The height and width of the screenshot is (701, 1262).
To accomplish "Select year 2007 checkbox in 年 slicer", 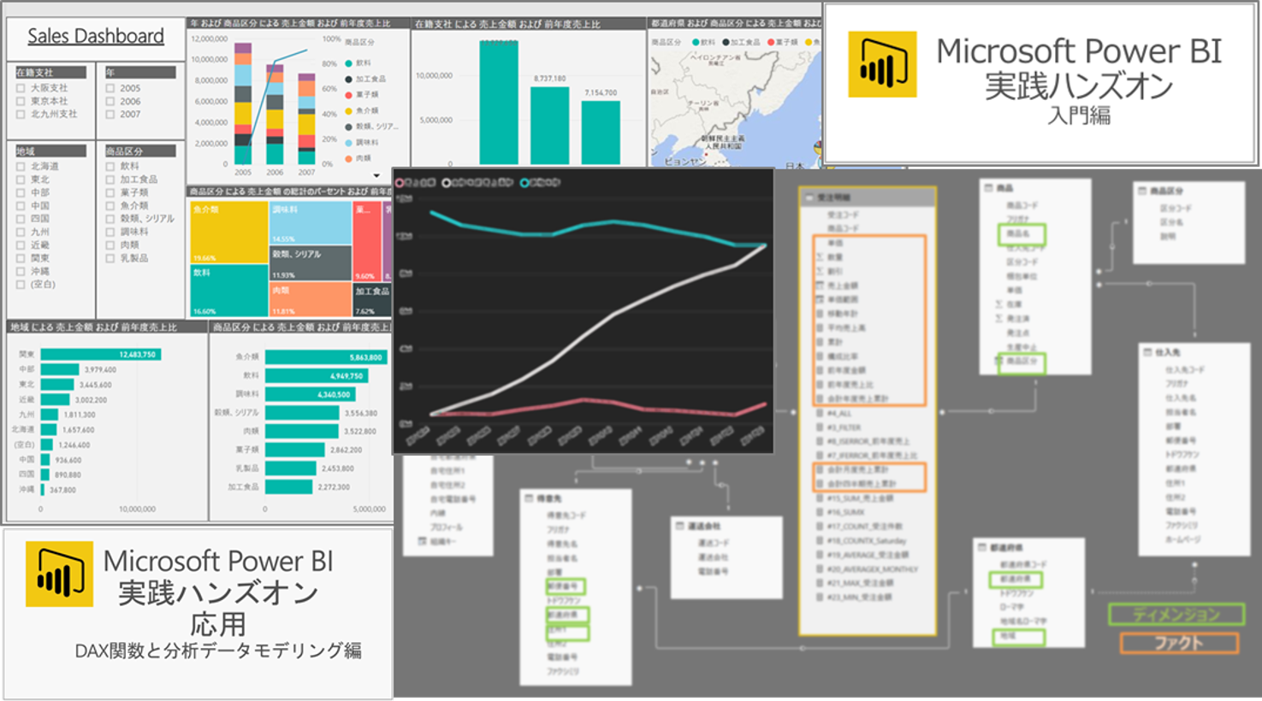I will (x=110, y=114).
